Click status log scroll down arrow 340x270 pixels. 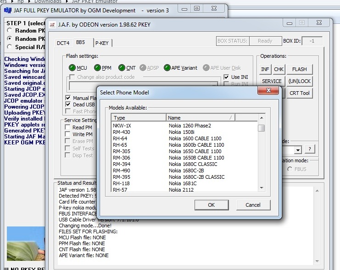pyautogui.click(x=317, y=261)
